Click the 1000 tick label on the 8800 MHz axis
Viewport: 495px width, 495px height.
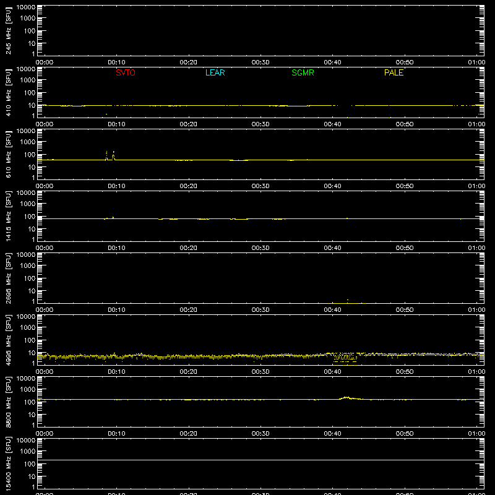click(28, 390)
